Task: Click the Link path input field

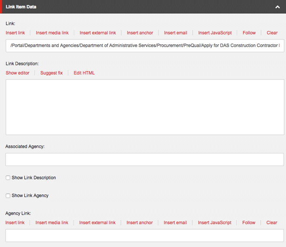Action: [144, 45]
